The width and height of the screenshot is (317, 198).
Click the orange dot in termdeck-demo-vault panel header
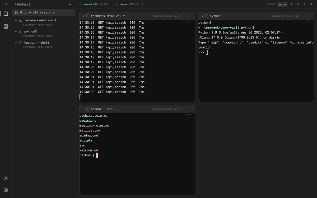coord(83,16)
